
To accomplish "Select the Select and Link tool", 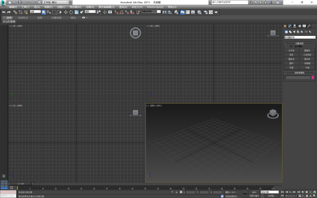I will click(15, 12).
